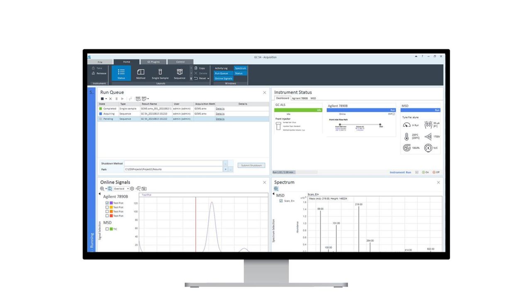Expand the layouts gallery more arrow
531x298 pixels.
point(191,78)
